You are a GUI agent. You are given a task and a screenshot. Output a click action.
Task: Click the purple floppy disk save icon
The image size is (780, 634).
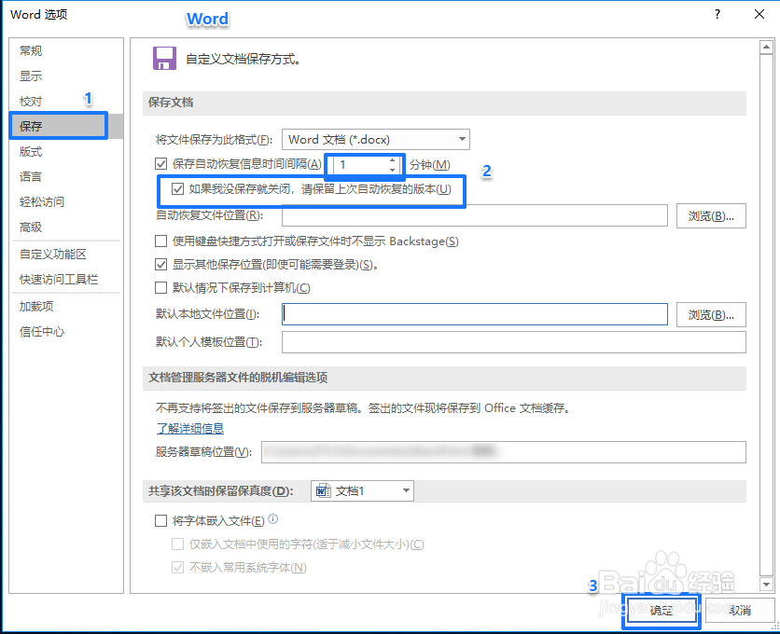tap(164, 59)
